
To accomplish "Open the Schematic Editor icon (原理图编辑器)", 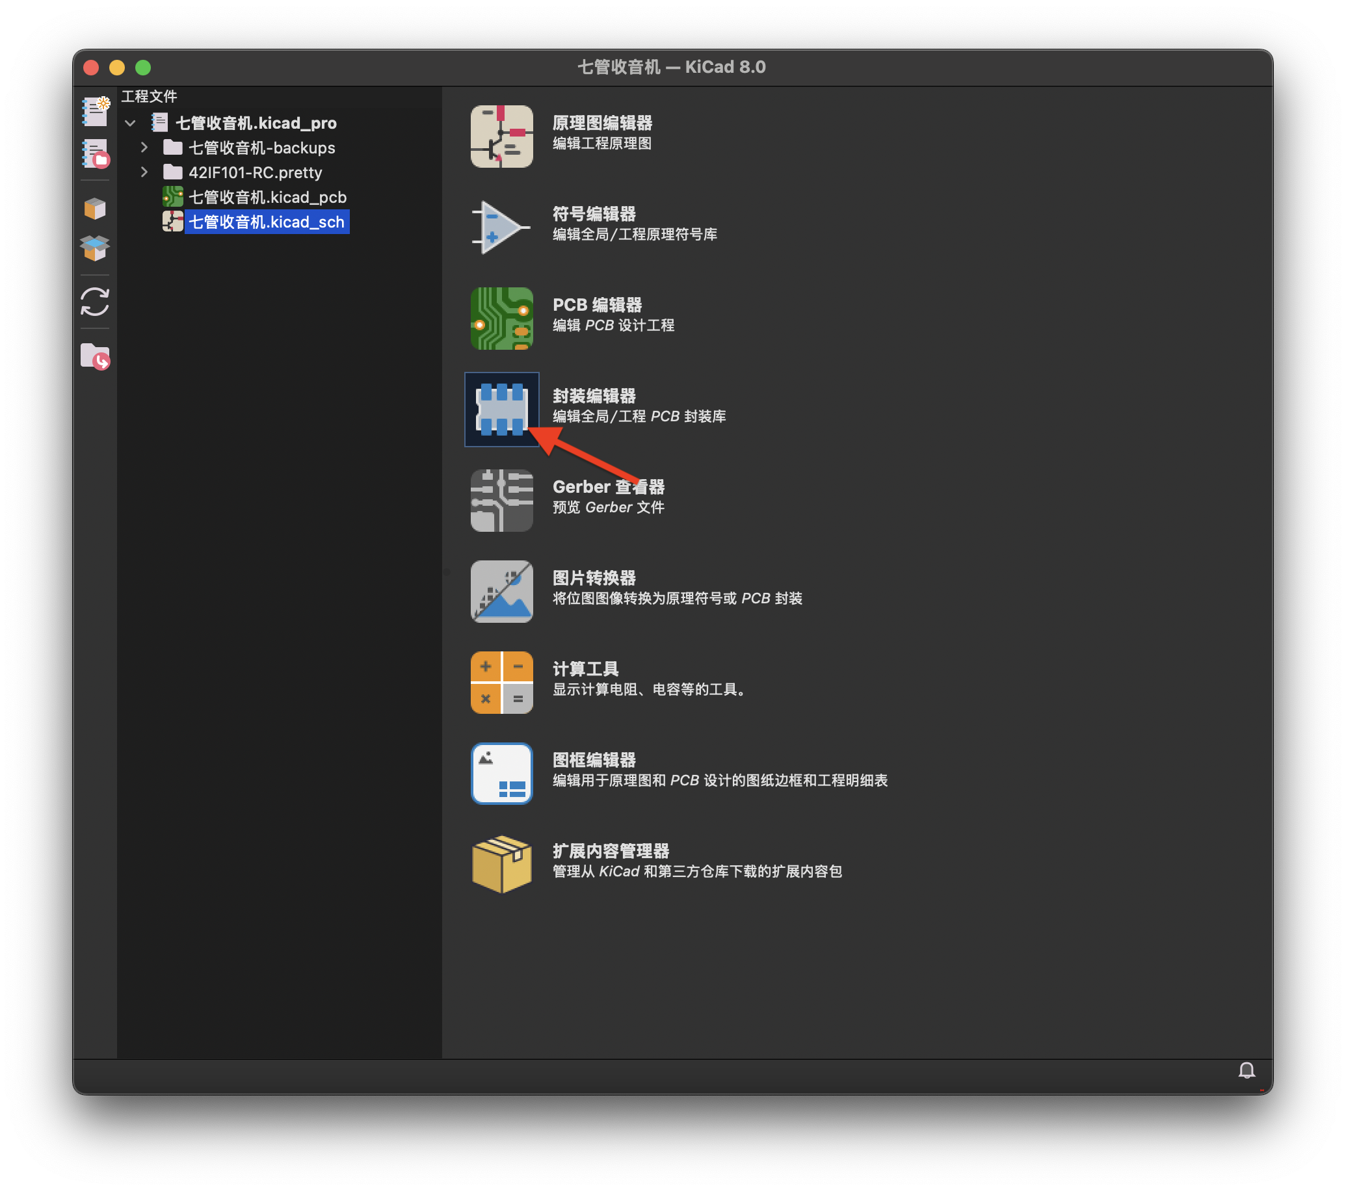I will tap(501, 137).
